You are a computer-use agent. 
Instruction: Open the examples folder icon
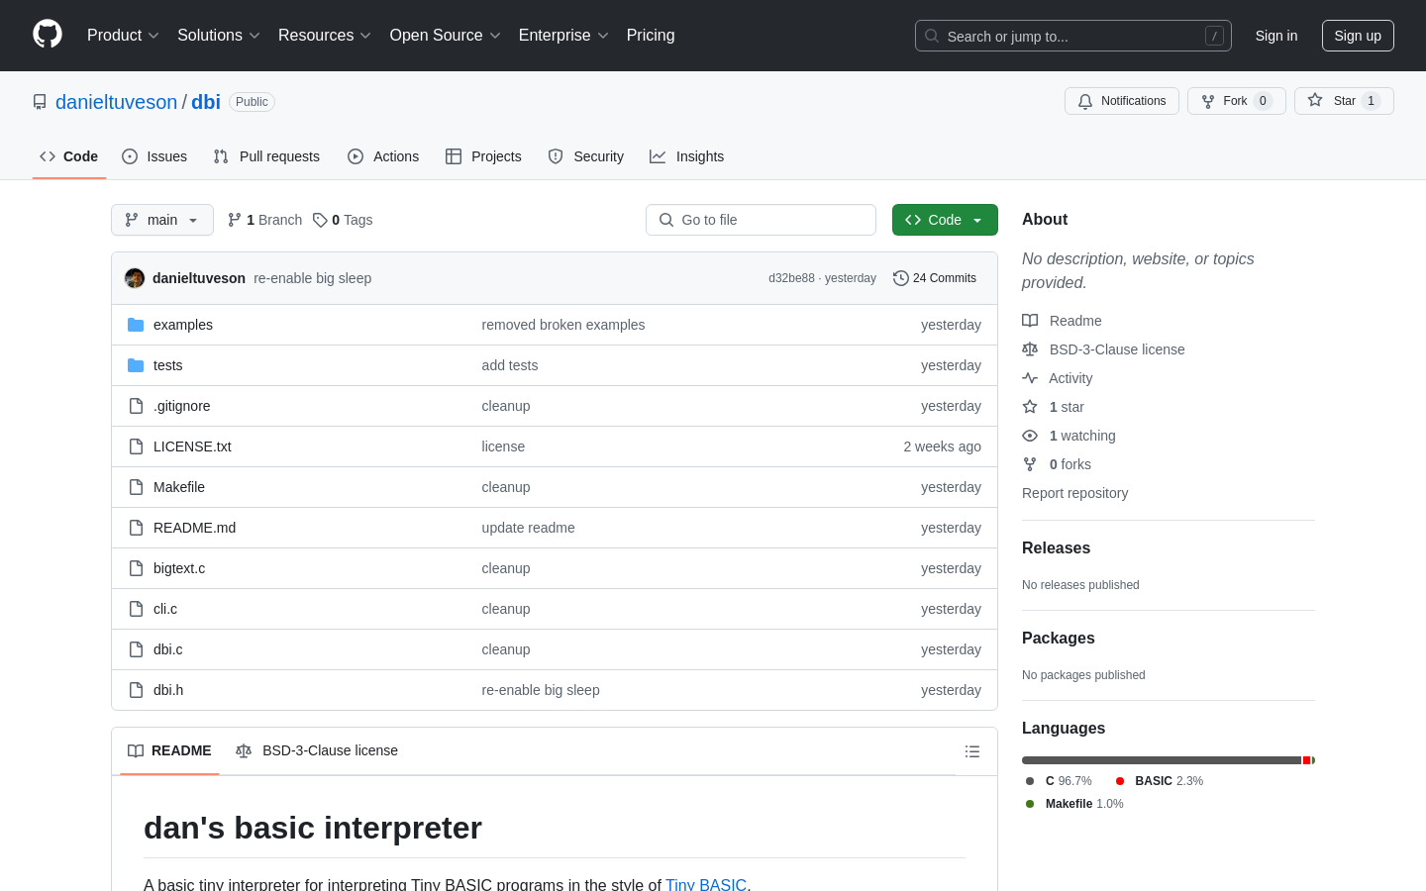click(x=136, y=325)
